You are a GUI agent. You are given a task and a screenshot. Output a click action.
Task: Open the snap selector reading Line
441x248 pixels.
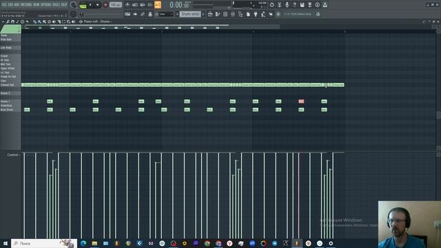coord(166,14)
